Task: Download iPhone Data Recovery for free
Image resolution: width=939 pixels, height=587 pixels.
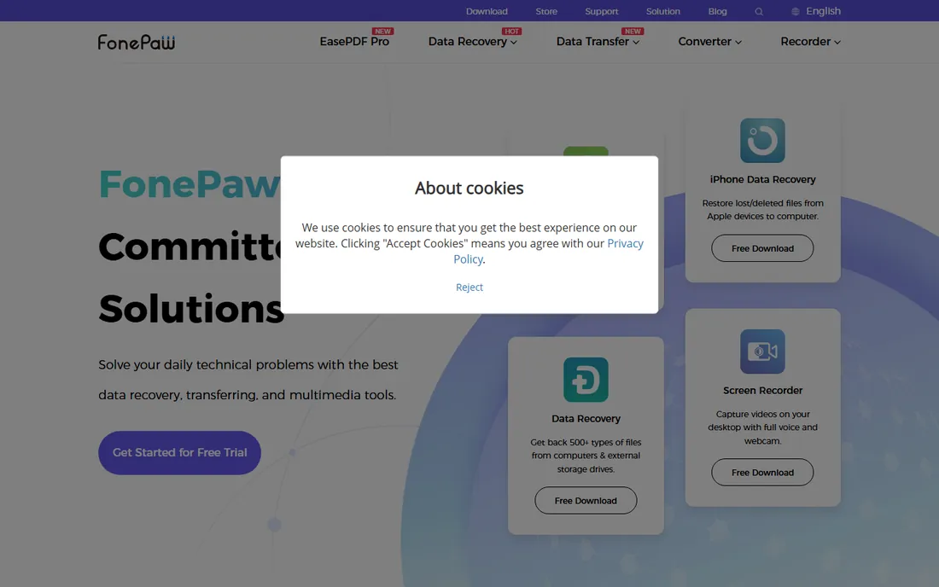Action: (x=762, y=248)
